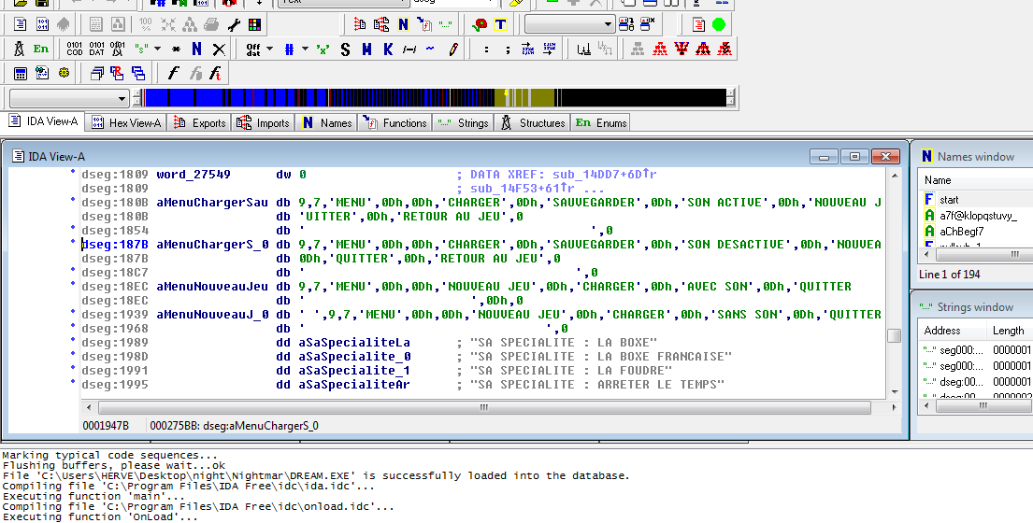Click the calculator icon in the toolbar
The image size is (1033, 523).
(20, 73)
